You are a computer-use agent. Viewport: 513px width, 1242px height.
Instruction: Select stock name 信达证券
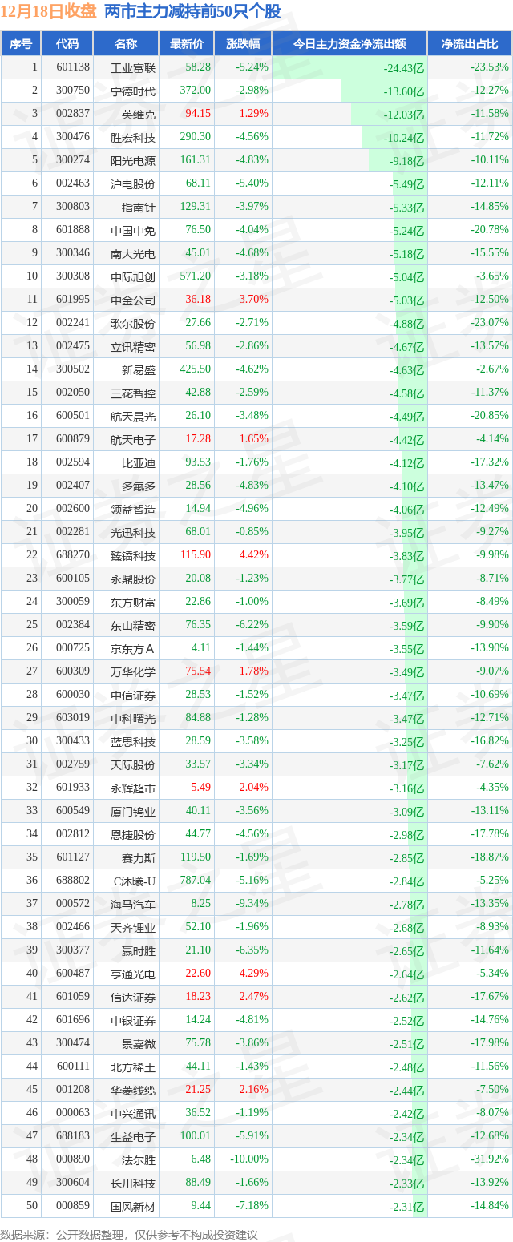(x=133, y=997)
